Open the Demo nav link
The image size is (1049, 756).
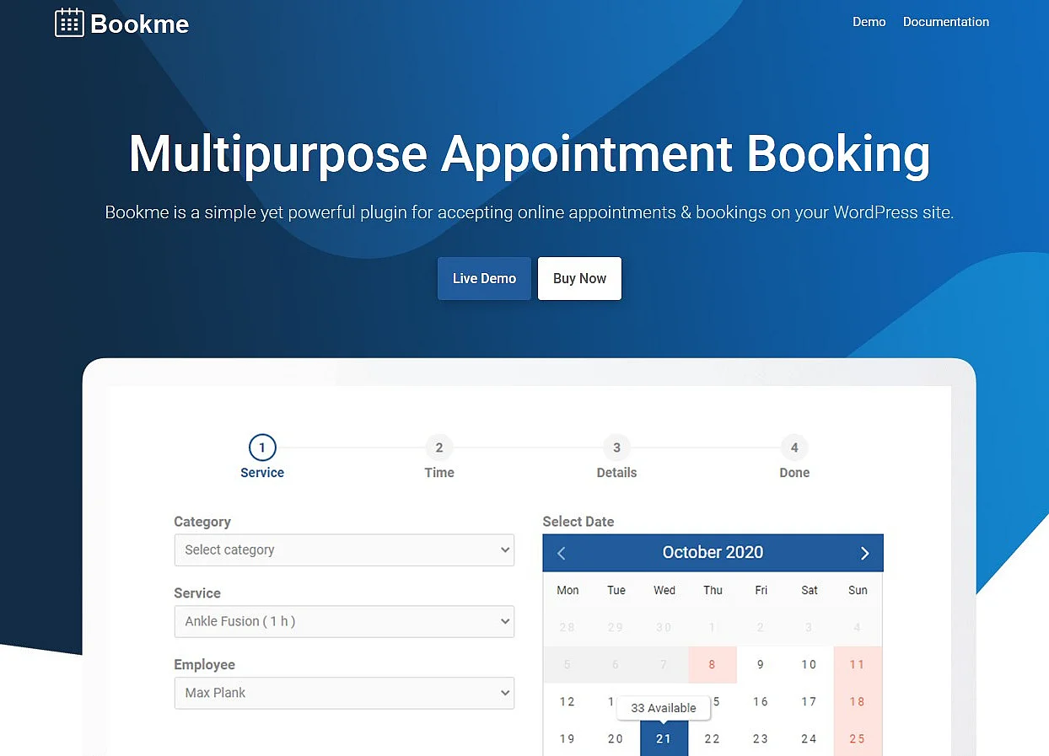coord(869,22)
